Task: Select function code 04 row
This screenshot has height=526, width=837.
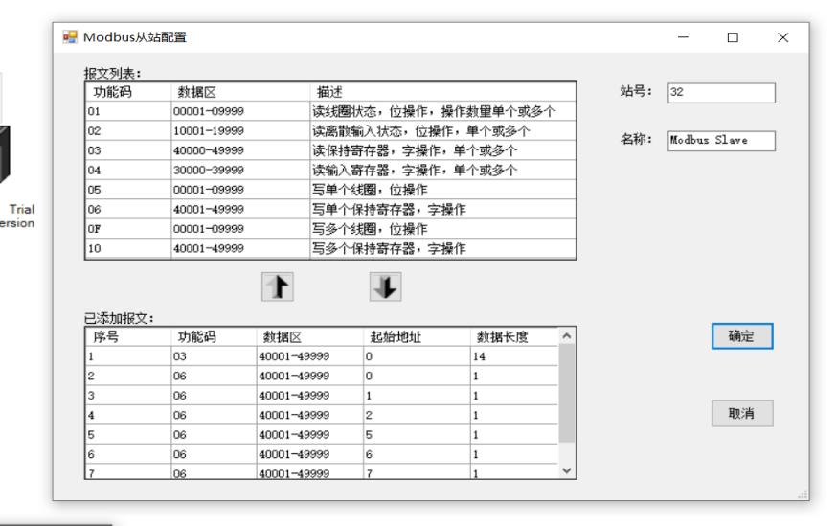Action: tap(330, 170)
